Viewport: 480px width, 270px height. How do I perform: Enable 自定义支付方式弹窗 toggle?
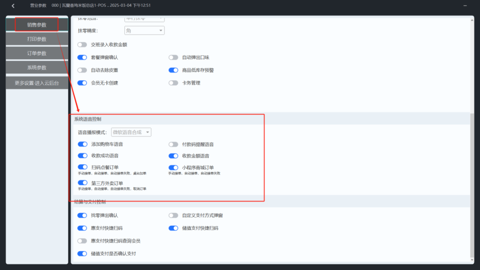[173, 215]
